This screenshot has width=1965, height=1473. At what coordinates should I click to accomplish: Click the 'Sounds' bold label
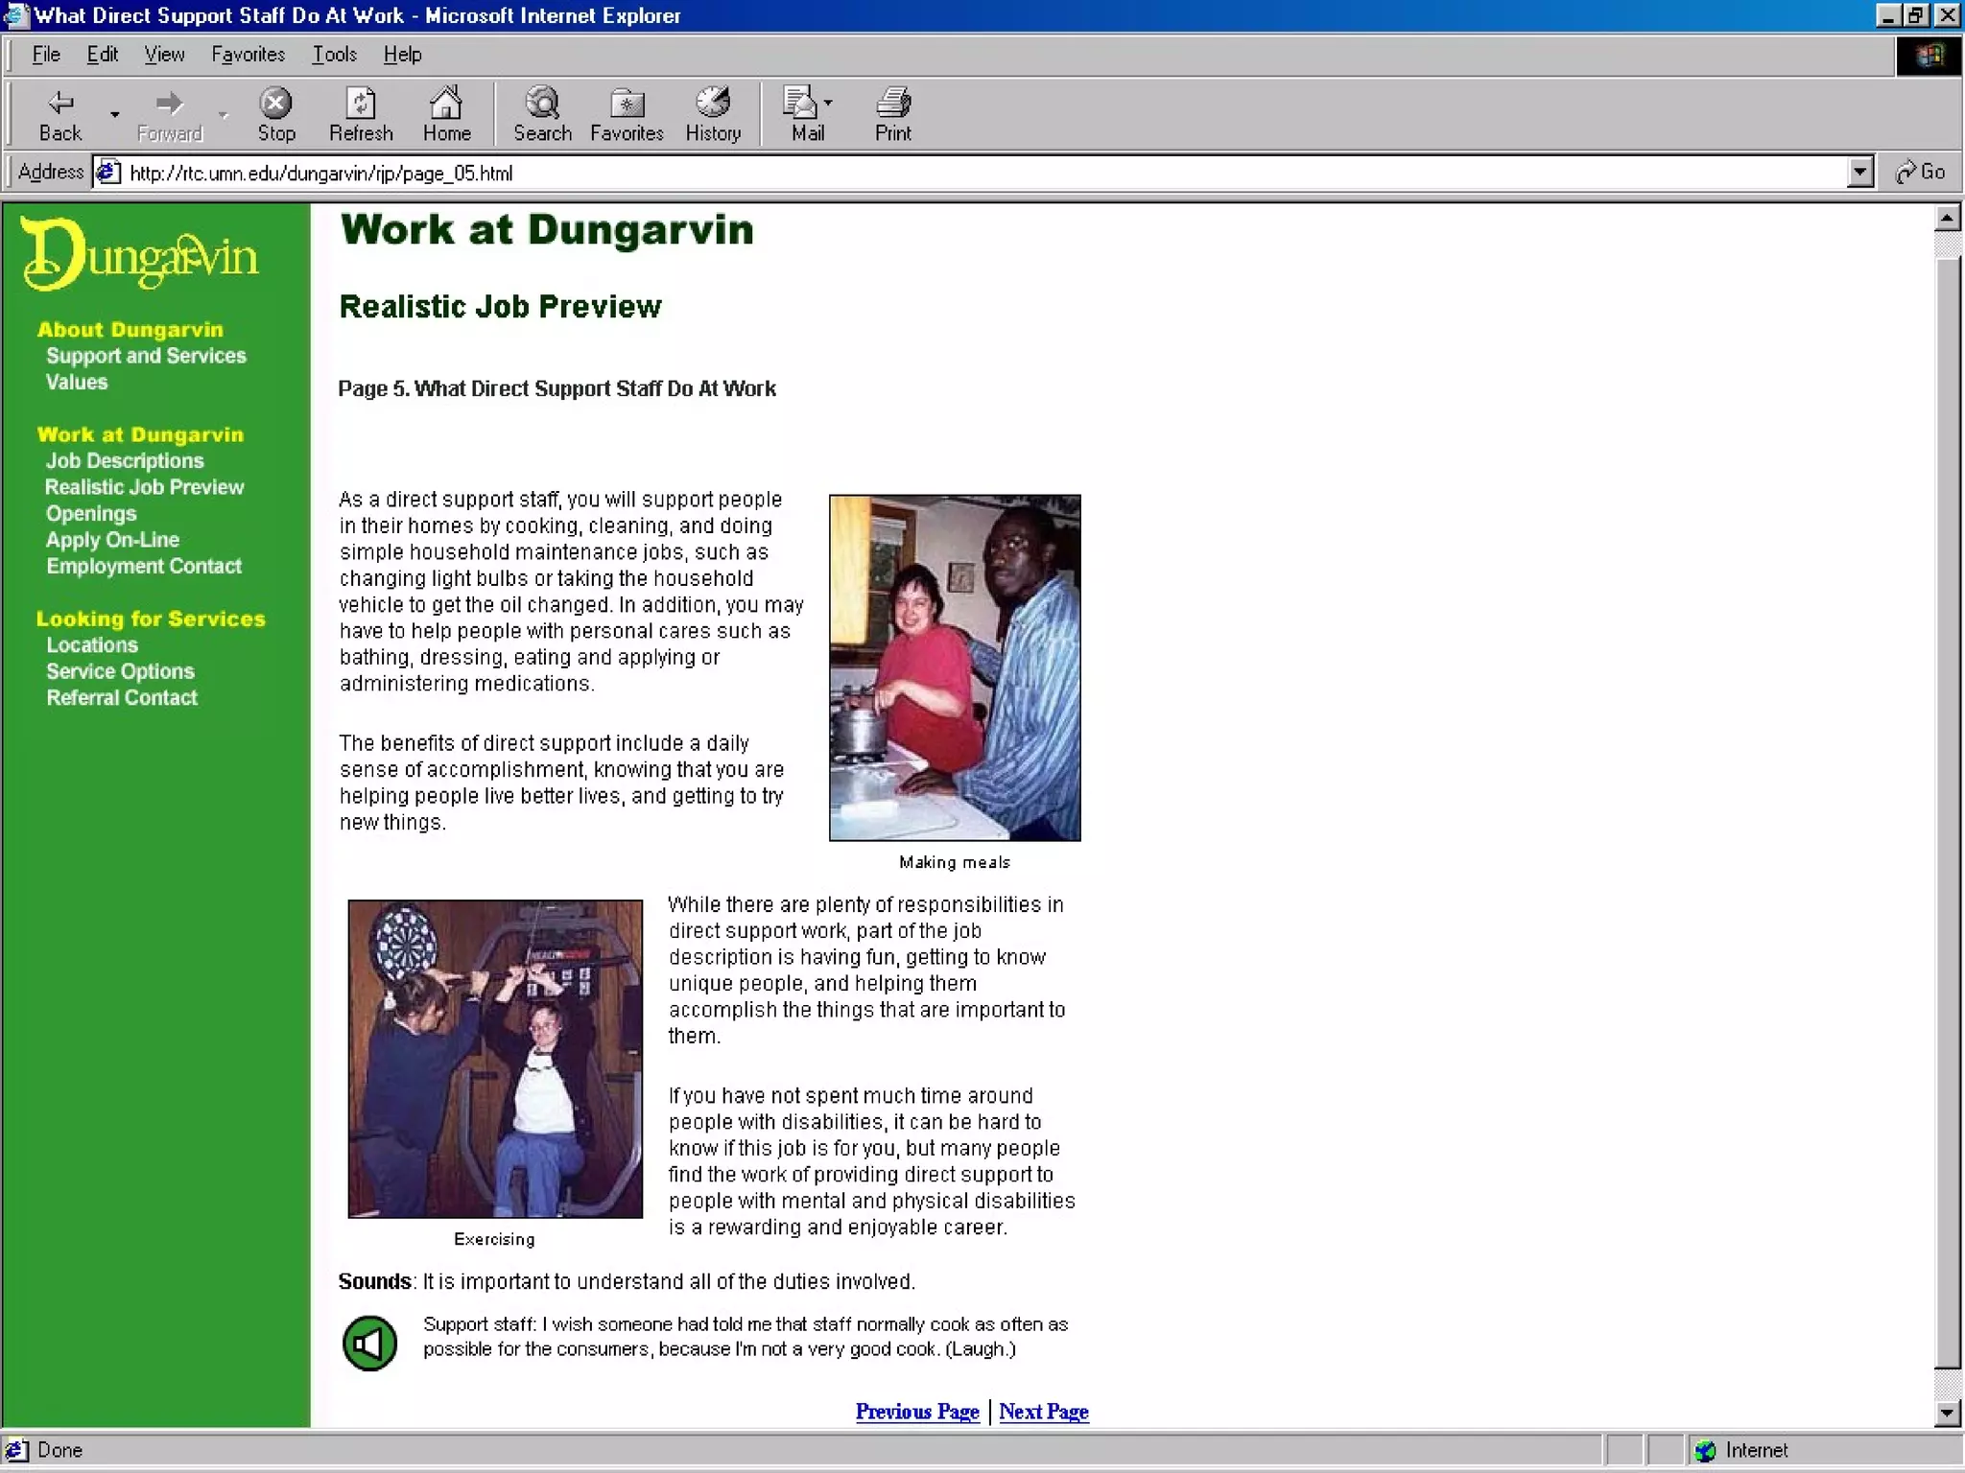(374, 1281)
